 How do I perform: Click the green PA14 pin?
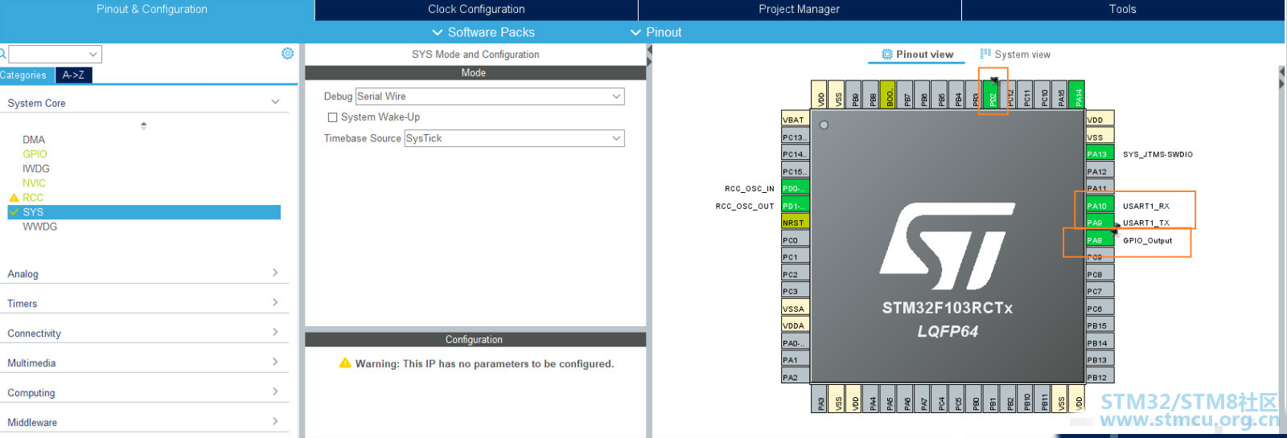coord(1078,94)
